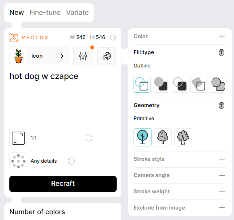This screenshot has height=220, width=234.
Task: Expand the Stroke style section
Action: pos(222,159)
